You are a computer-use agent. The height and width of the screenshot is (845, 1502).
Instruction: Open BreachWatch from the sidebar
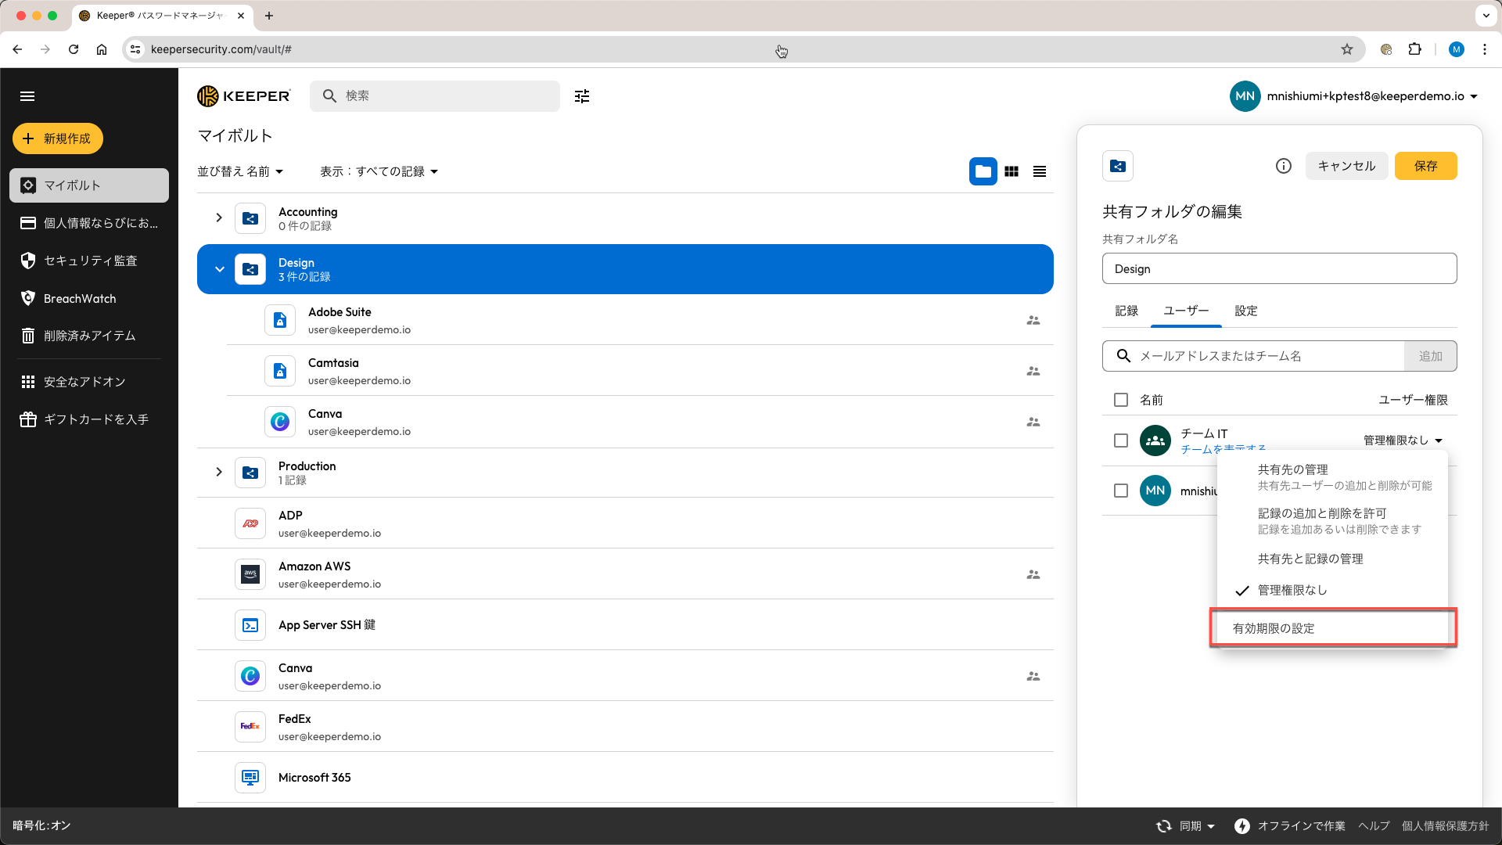click(x=80, y=298)
